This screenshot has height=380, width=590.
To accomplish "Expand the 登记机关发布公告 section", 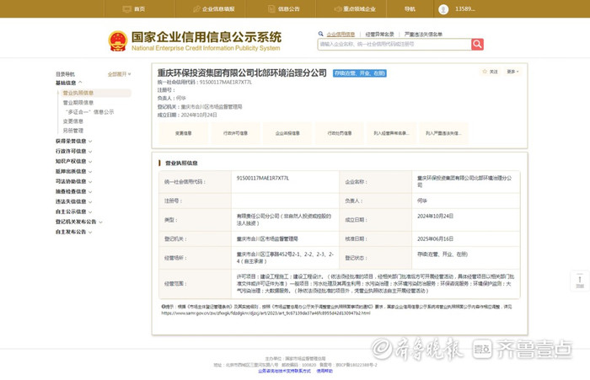I will coord(79,222).
